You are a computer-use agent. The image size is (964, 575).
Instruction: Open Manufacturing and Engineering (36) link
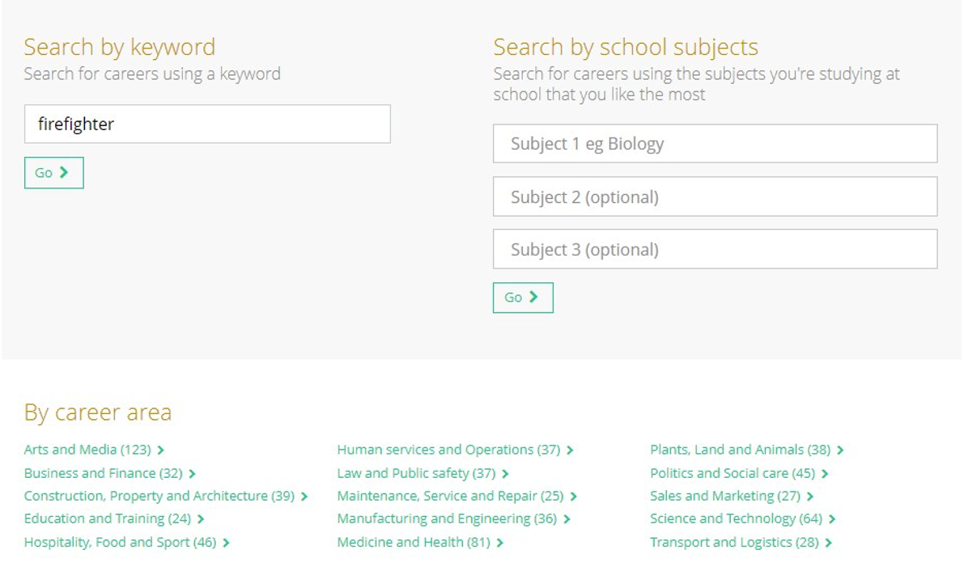coord(447,519)
